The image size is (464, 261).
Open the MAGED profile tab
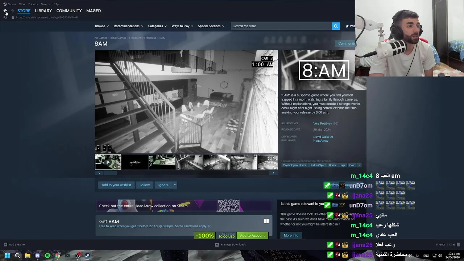94,11
